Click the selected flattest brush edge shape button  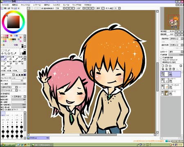(25, 75)
